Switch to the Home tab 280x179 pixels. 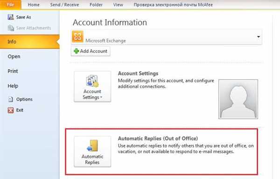click(34, 5)
